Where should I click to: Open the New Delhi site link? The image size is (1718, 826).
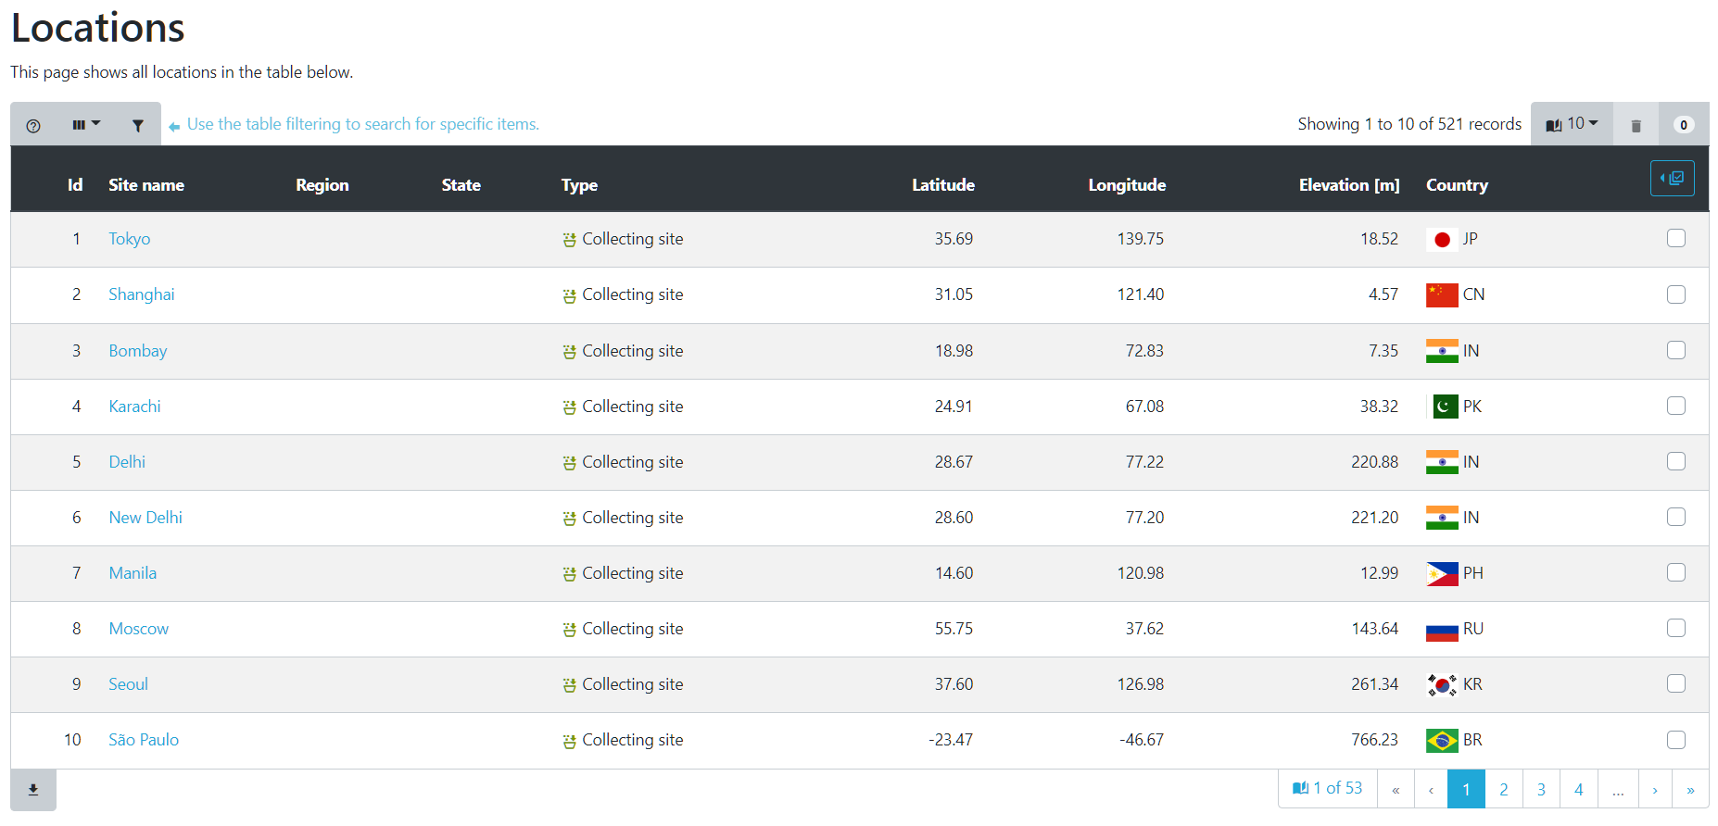click(145, 518)
